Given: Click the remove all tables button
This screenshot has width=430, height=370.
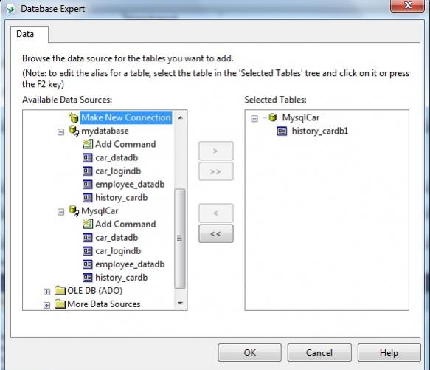Looking at the screenshot, I should click(216, 234).
